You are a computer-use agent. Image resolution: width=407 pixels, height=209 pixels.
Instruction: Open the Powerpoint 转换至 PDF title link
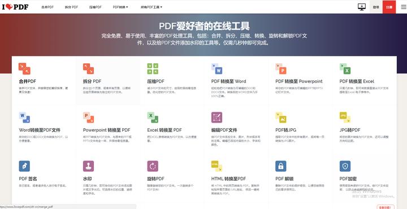(107, 130)
